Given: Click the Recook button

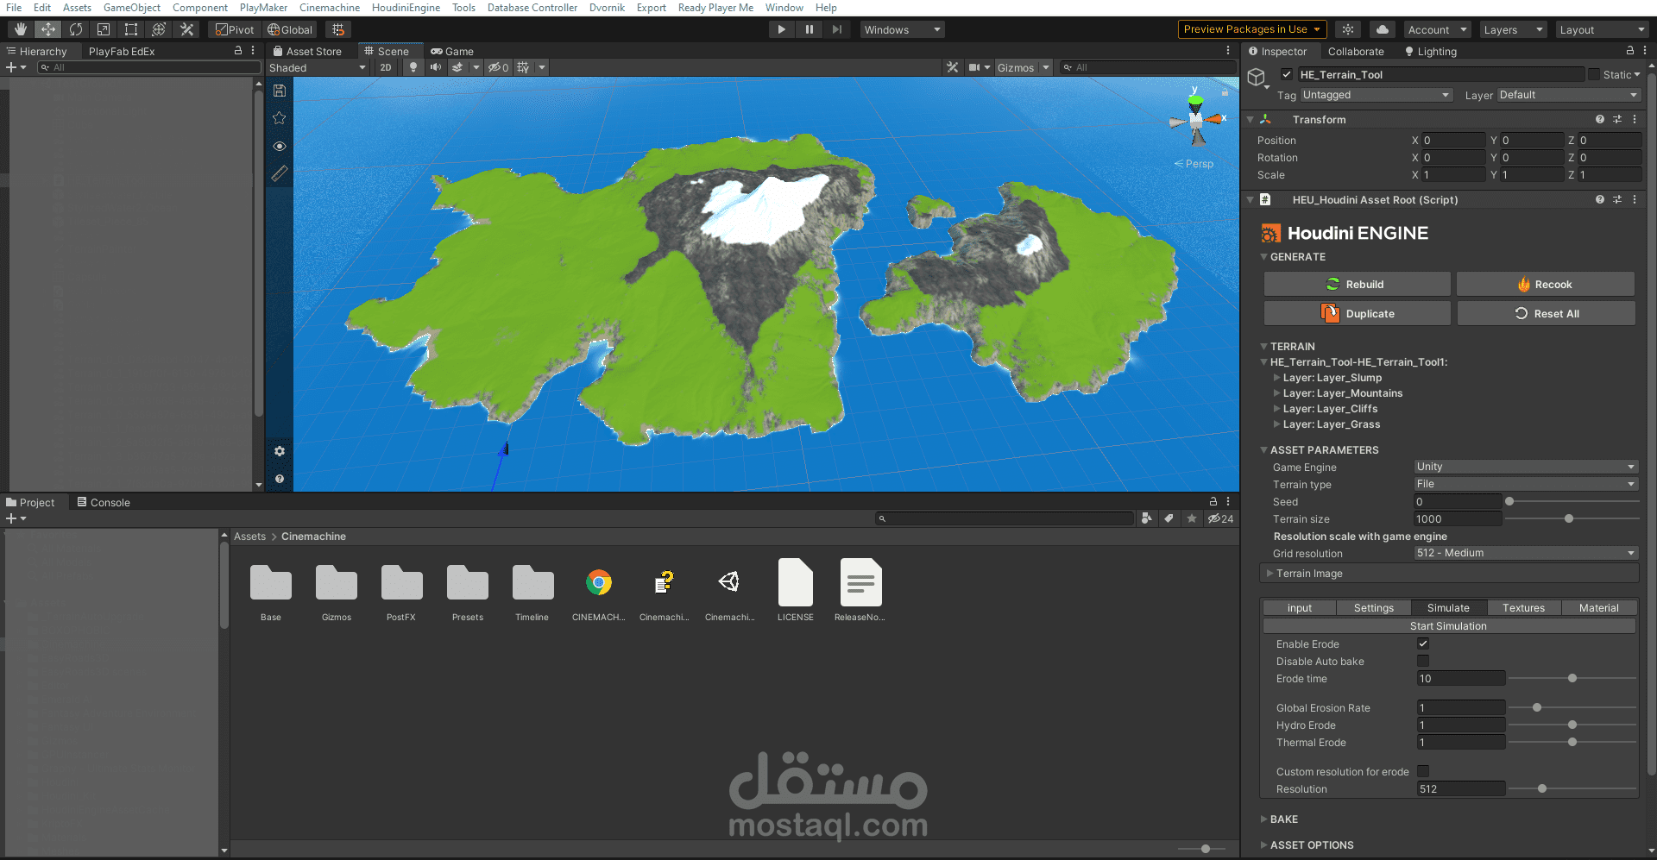Looking at the screenshot, I should [1546, 285].
